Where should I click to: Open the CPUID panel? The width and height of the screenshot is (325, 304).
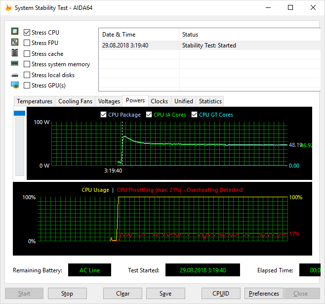click(x=221, y=294)
